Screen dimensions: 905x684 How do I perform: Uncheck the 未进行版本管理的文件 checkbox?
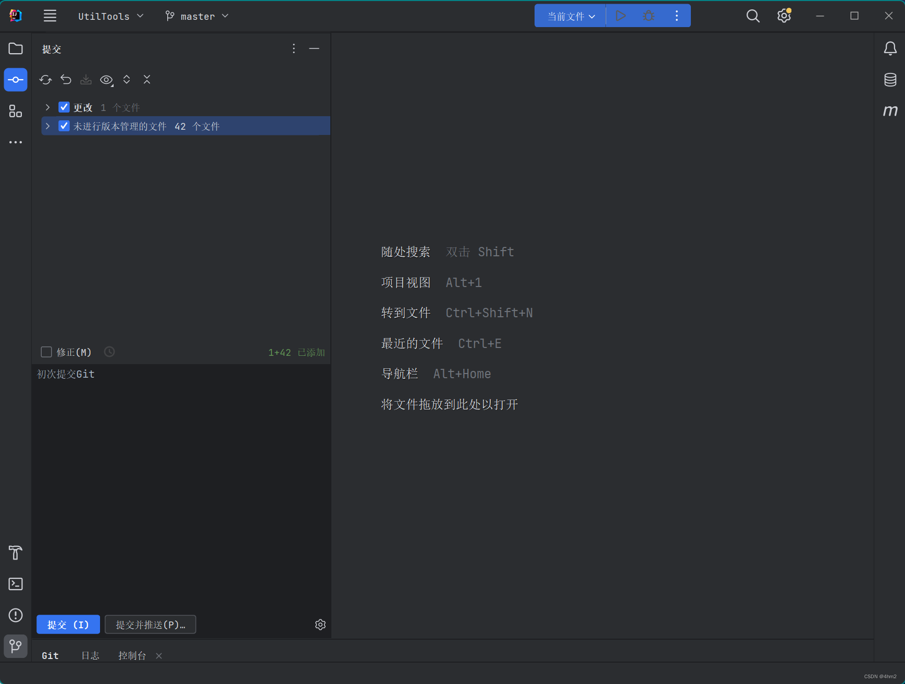pos(64,126)
